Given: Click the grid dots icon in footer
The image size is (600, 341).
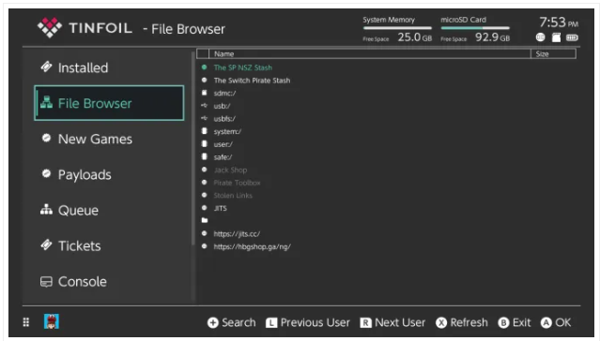Looking at the screenshot, I should [26, 322].
